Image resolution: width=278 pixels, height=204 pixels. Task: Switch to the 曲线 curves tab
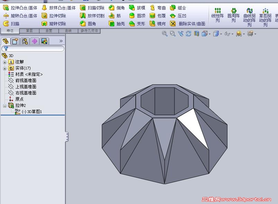[x=68, y=31]
